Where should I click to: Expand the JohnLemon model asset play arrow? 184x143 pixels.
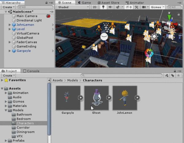coord(137,97)
